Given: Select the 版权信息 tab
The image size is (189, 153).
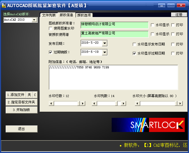Looking at the screenshot, I should pyautogui.click(x=66, y=15).
